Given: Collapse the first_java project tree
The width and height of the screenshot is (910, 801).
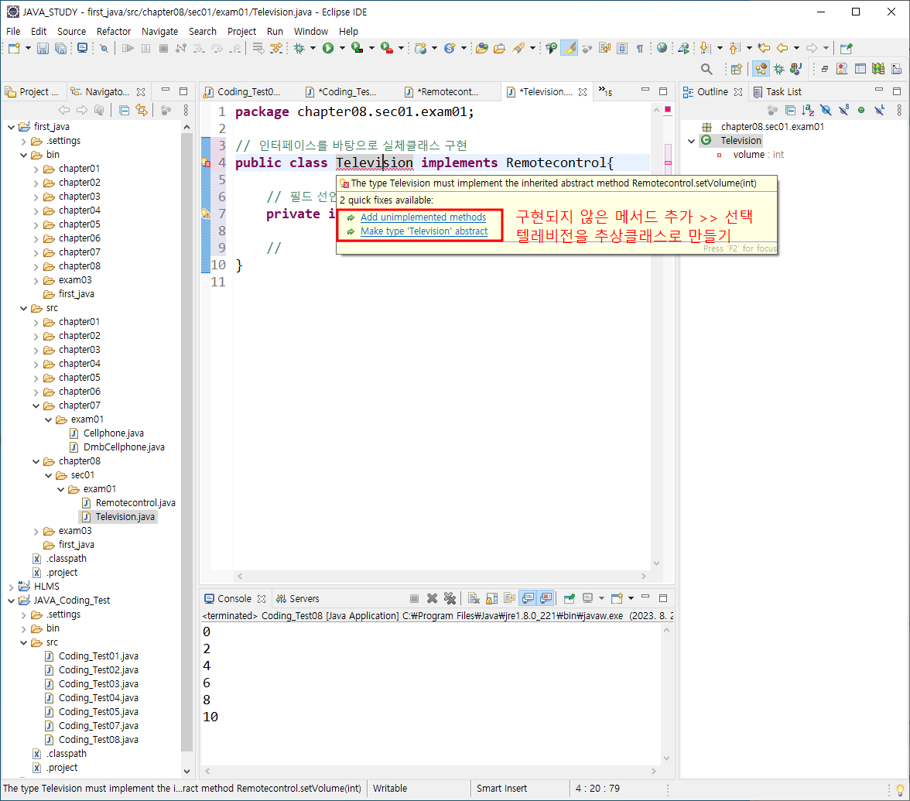Looking at the screenshot, I should [x=11, y=127].
